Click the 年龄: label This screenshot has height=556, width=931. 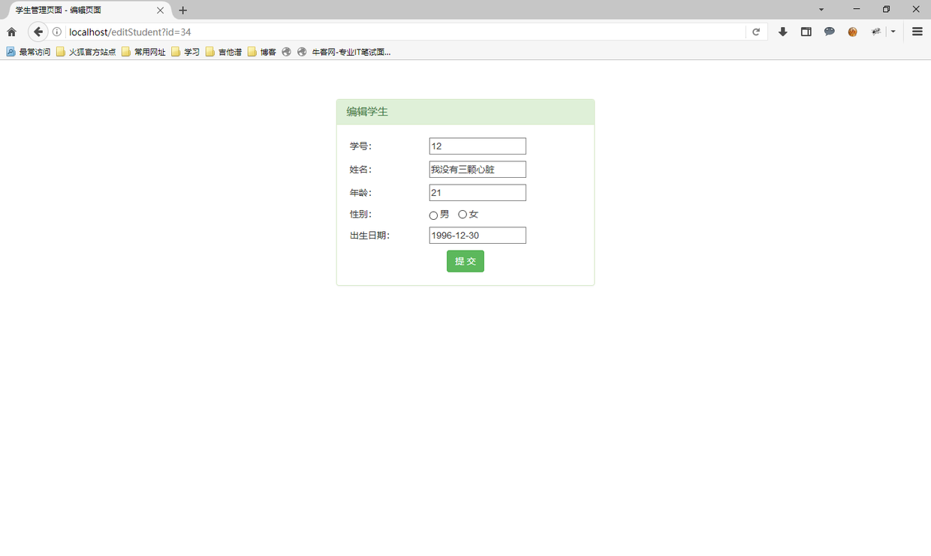coord(360,193)
